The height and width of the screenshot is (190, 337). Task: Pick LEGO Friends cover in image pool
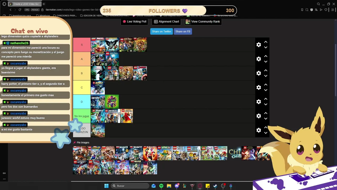[207, 153]
